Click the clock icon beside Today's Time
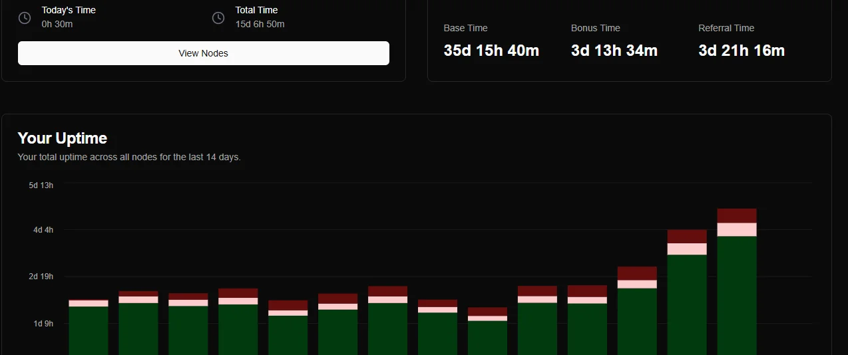 25,18
